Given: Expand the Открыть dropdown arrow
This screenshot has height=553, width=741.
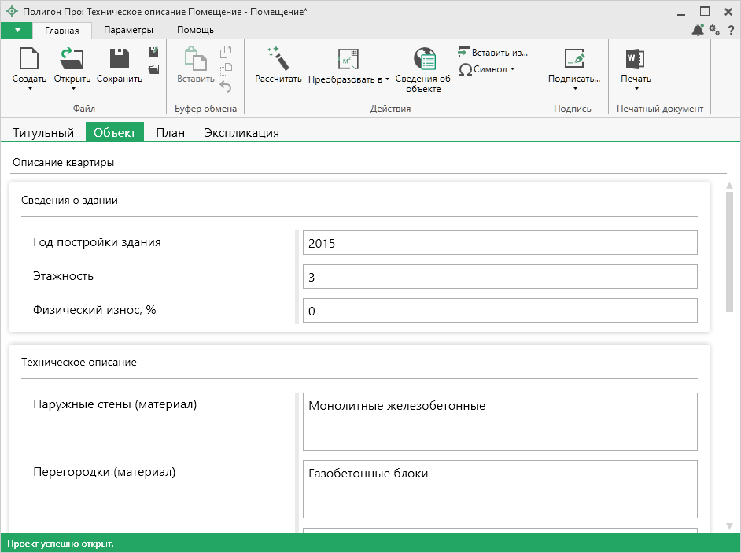Looking at the screenshot, I should click(x=74, y=88).
